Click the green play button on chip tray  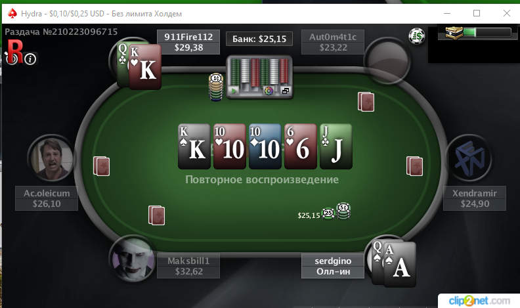coord(234,91)
